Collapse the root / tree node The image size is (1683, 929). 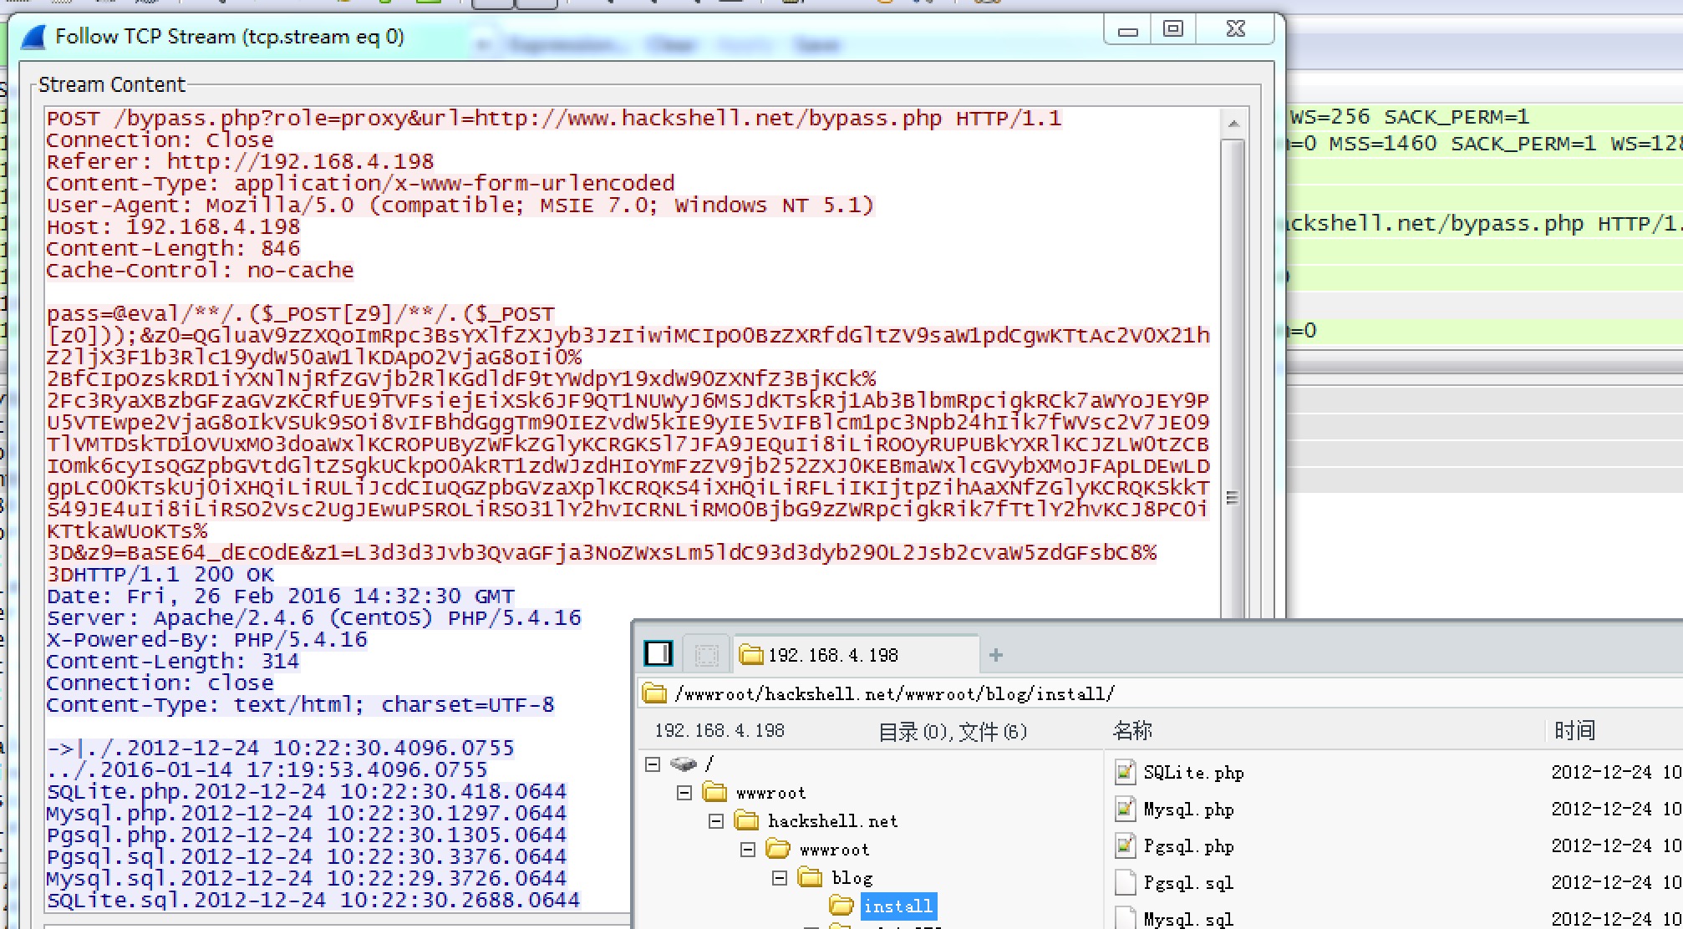(x=653, y=764)
